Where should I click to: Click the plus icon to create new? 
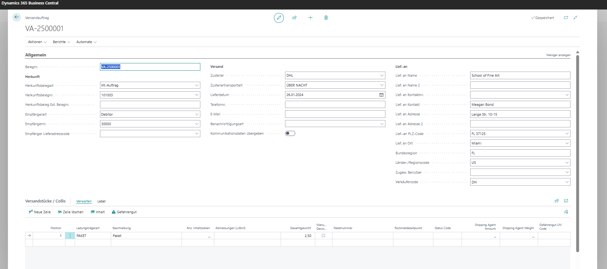tap(310, 18)
